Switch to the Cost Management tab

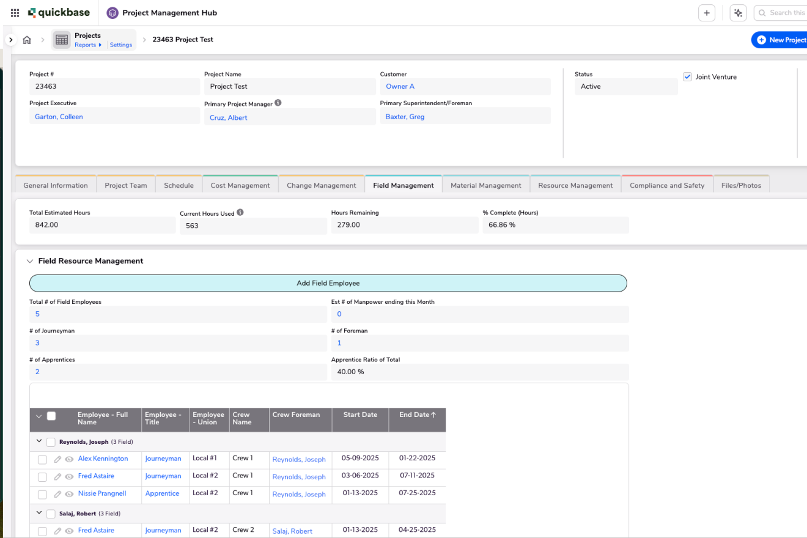click(240, 185)
